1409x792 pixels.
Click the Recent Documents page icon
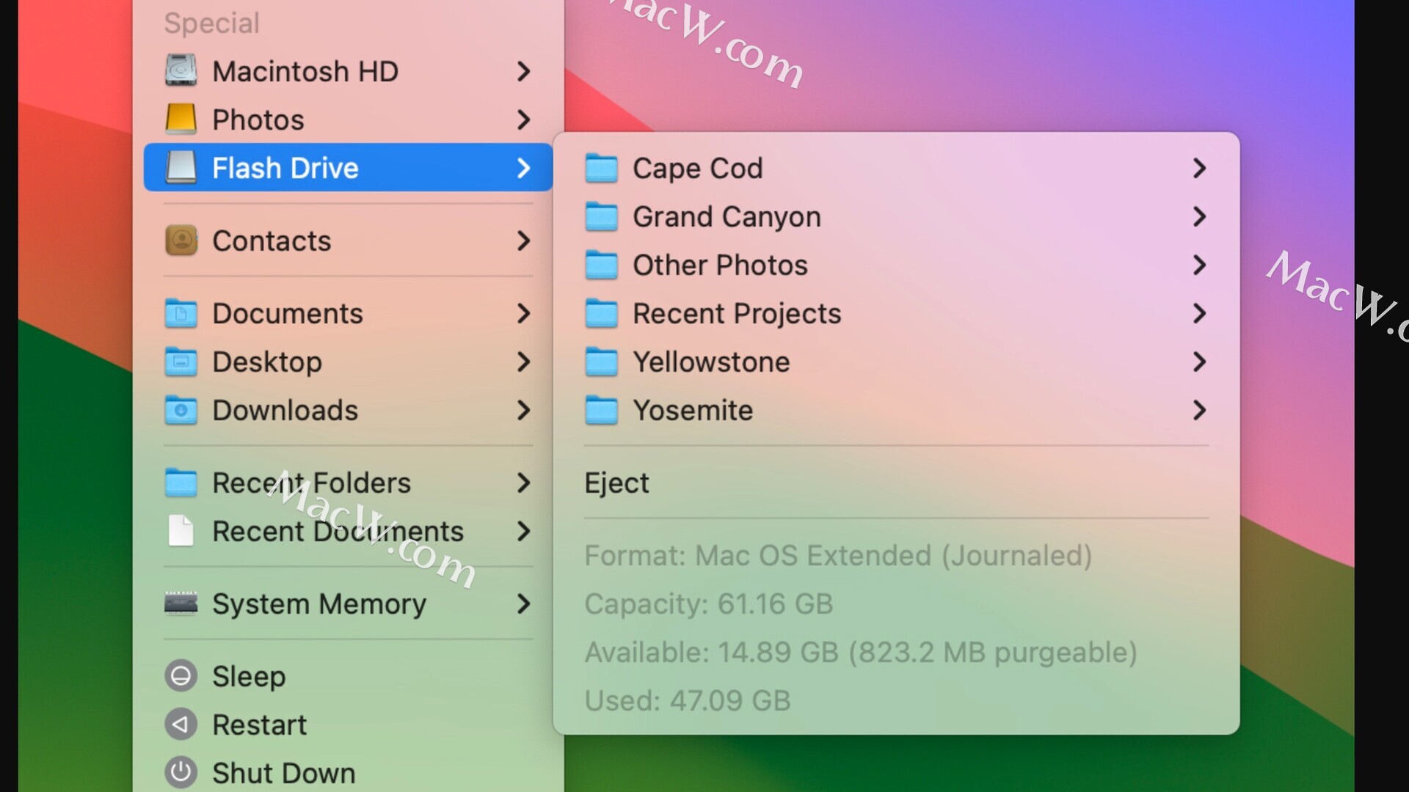tap(181, 531)
